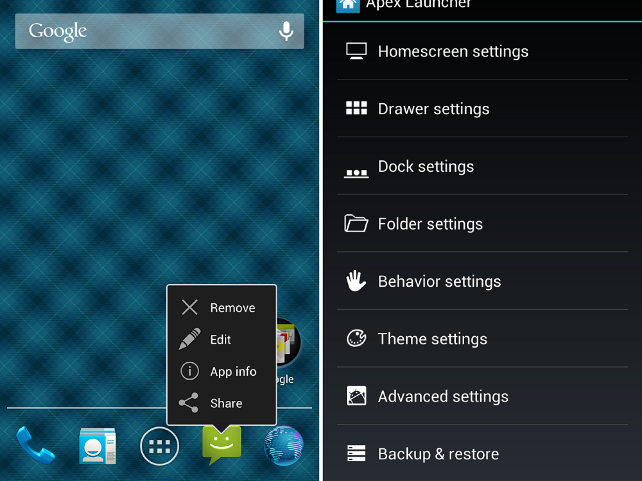Viewport: 642px width, 481px height.
Task: Open Folder settings
Action: [430, 224]
